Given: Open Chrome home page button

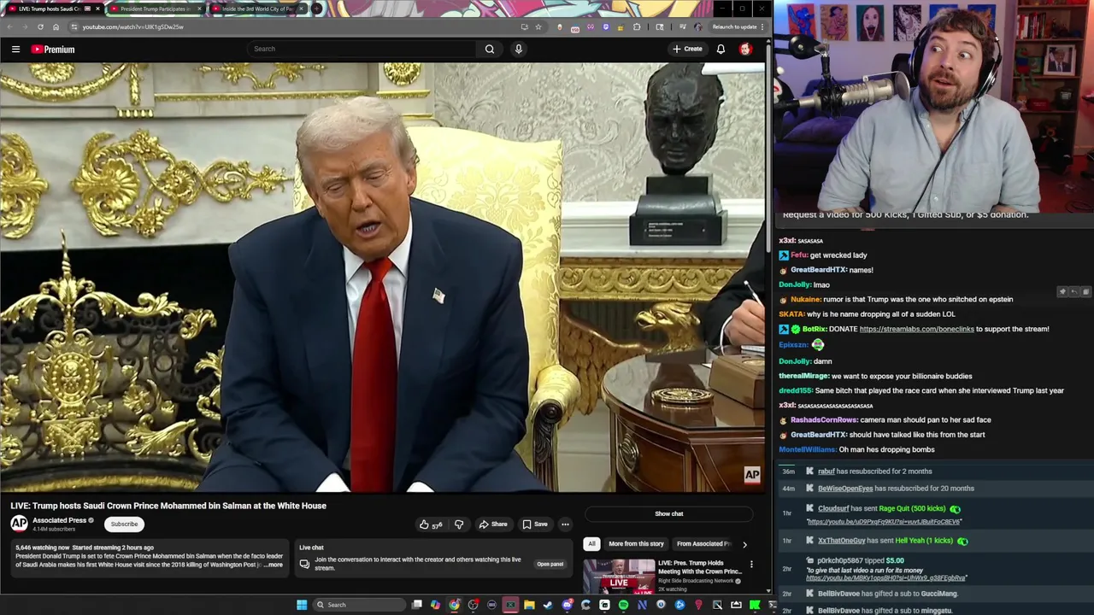Looking at the screenshot, I should (56, 26).
